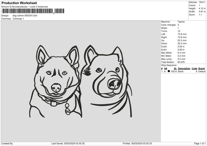This screenshot has width=207, height=146.
Task: Click the 'Created By:' footer label
Action: (x=7, y=144)
